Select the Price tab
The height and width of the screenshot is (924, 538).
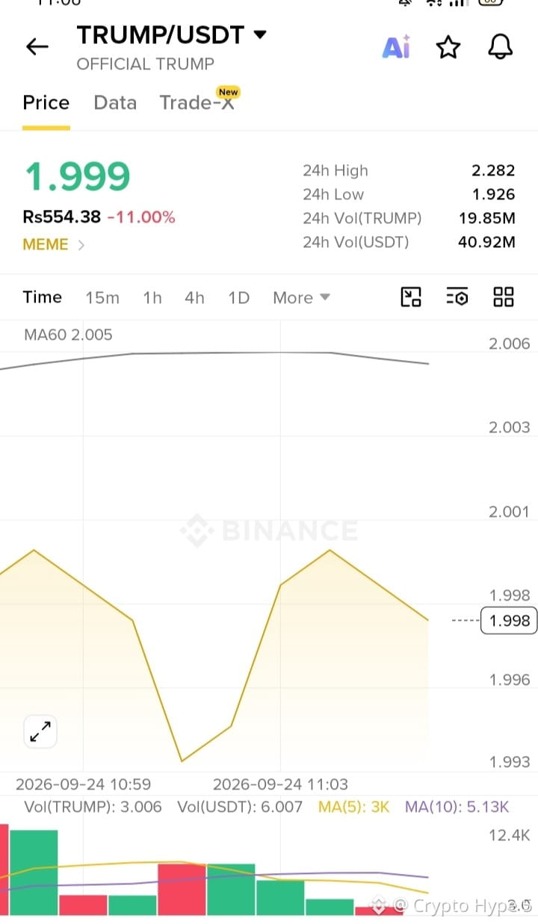[46, 102]
